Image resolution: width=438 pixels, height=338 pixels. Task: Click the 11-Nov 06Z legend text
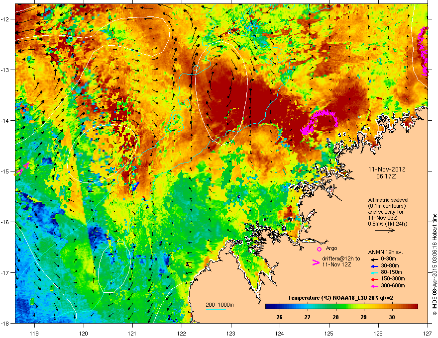pos(382,218)
